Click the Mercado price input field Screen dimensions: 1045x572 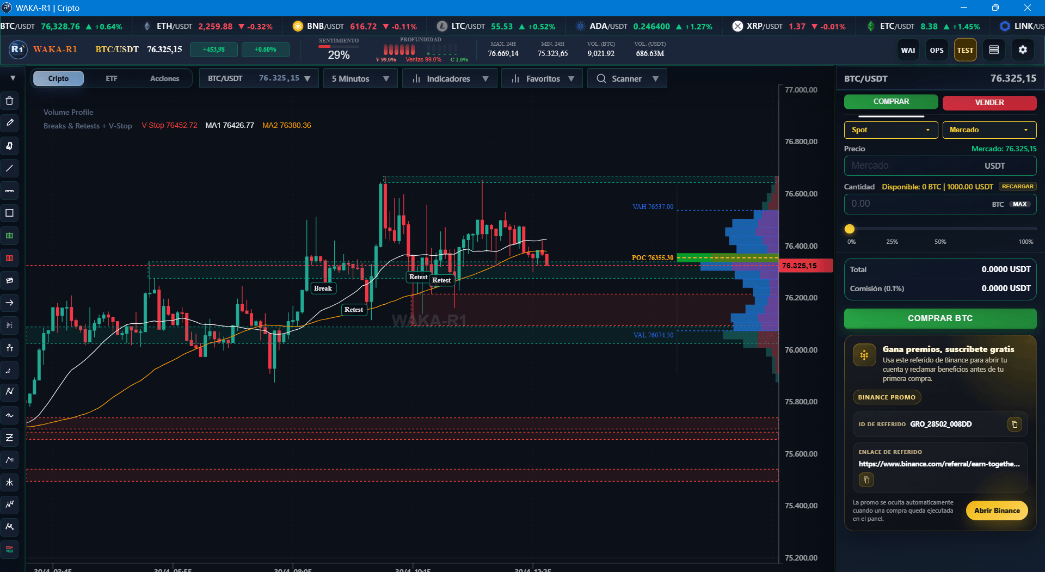(940, 165)
